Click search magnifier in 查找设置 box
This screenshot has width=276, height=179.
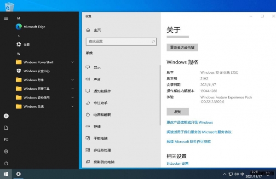click(153, 41)
